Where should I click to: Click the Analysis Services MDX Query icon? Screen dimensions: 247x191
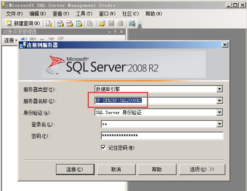[60, 23]
